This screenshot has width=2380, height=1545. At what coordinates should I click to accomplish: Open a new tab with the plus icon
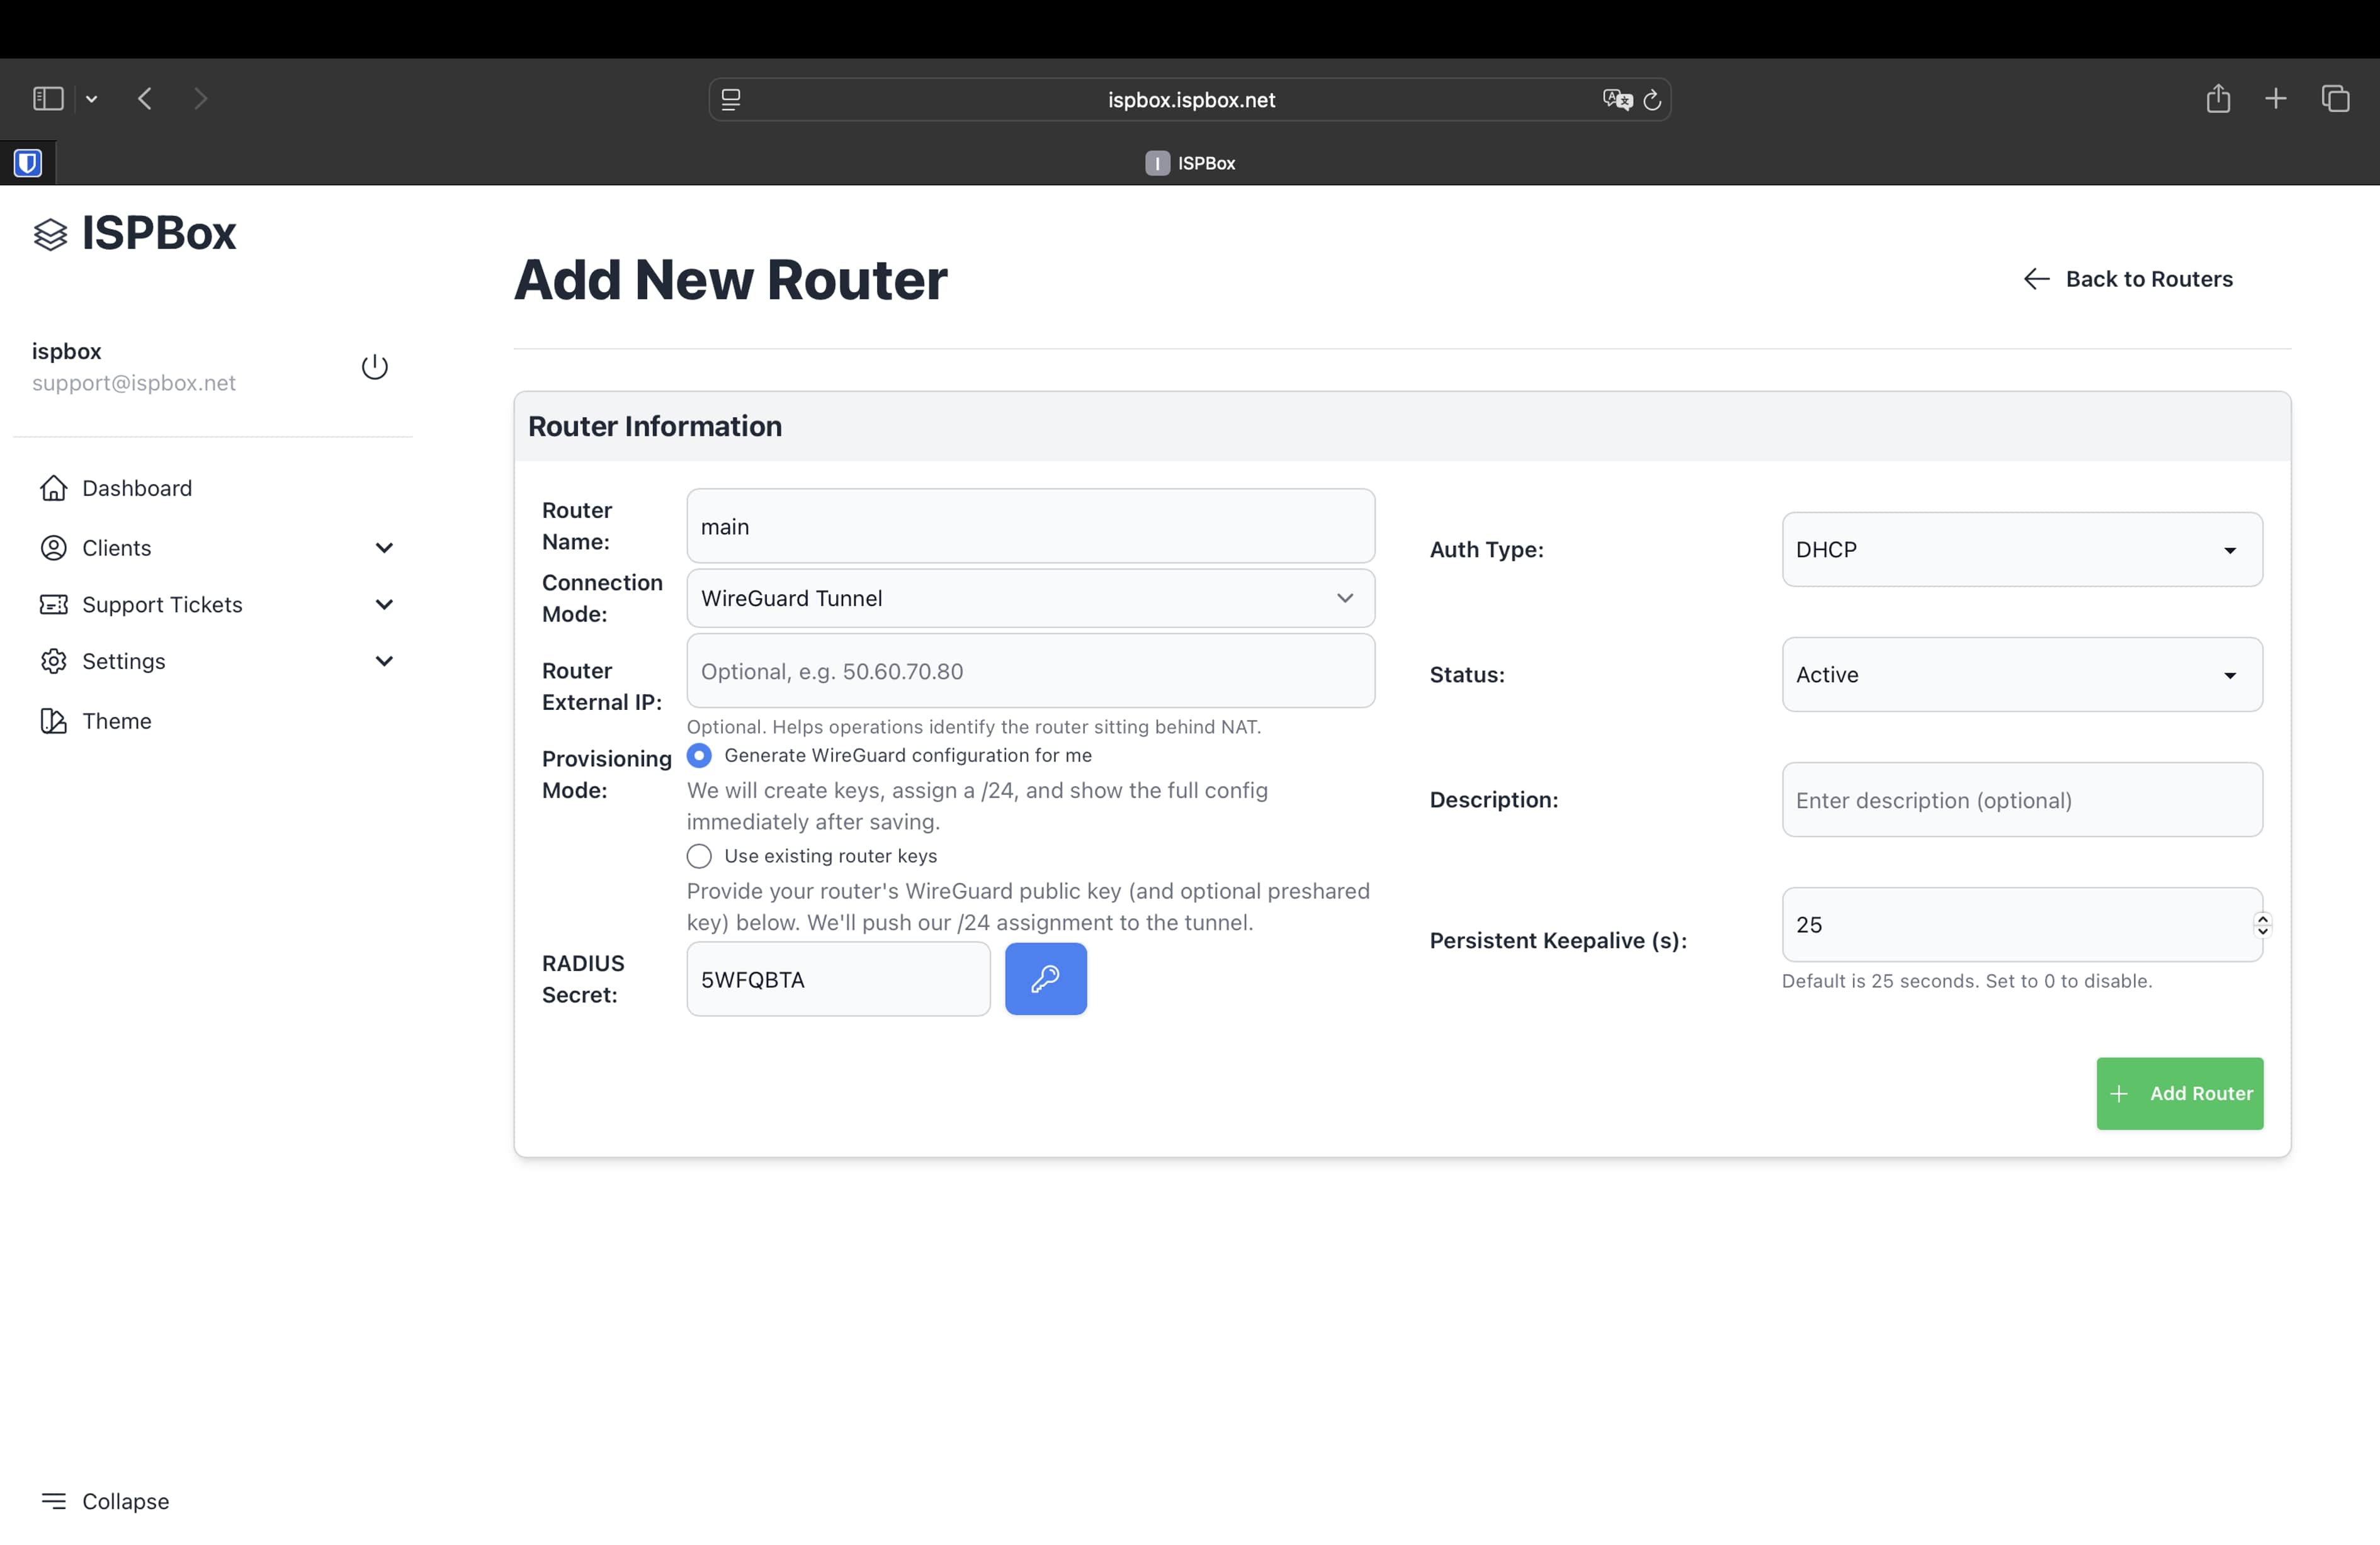click(2275, 99)
